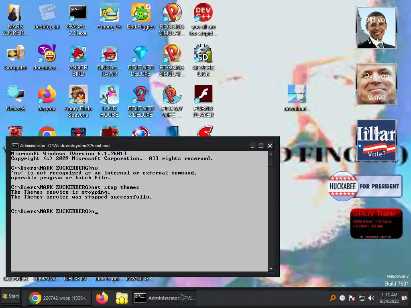Launch the DINOSA... RAWR Angry Birds shortcut

(x=109, y=61)
